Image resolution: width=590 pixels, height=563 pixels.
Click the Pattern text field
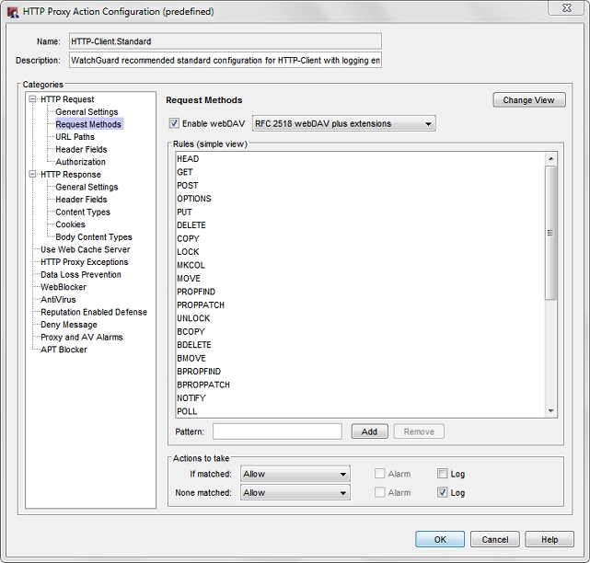277,431
